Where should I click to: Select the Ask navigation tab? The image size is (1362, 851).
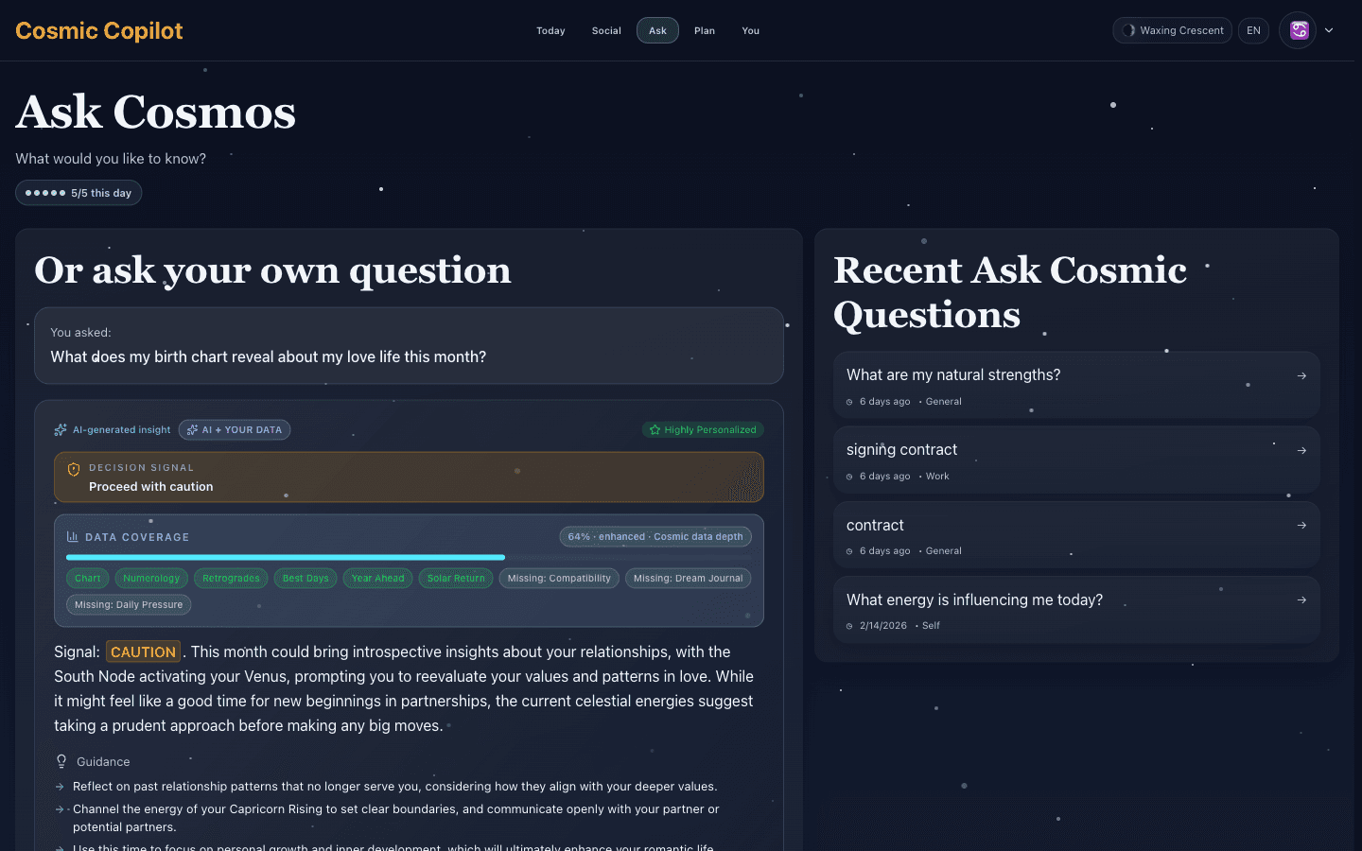(x=657, y=30)
